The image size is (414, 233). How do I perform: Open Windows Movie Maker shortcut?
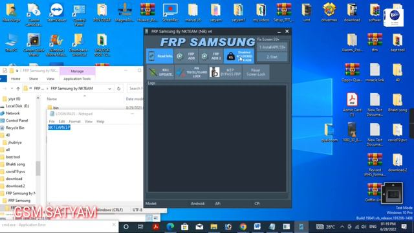pos(56,45)
